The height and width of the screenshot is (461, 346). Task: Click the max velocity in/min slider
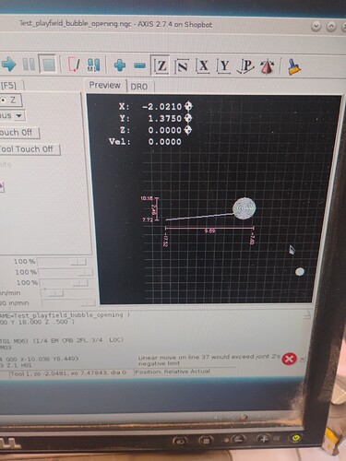click(x=69, y=303)
